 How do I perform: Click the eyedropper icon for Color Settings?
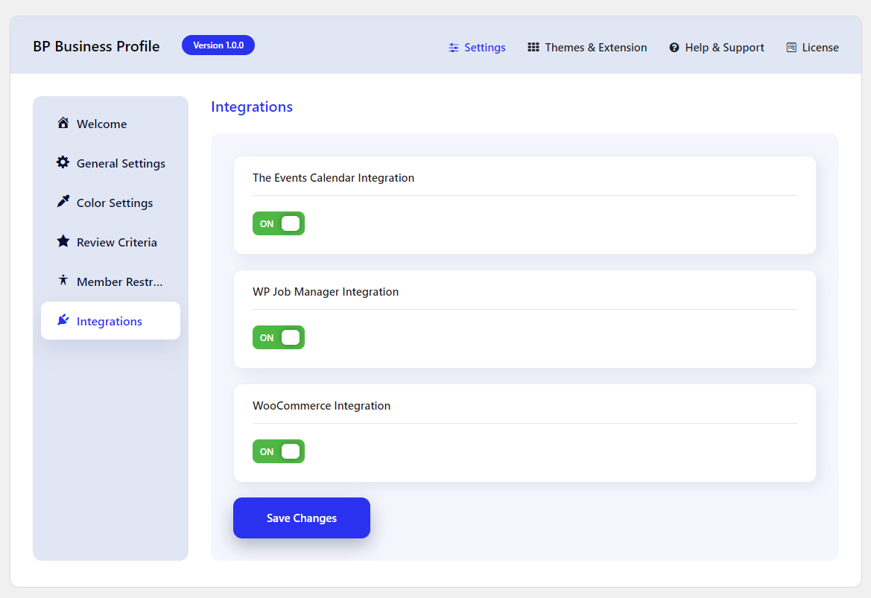(63, 203)
